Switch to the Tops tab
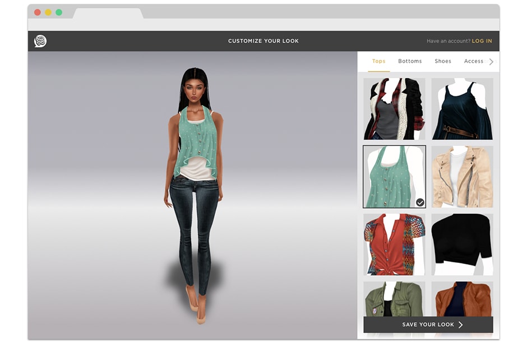The width and height of the screenshot is (527, 344). pos(379,61)
